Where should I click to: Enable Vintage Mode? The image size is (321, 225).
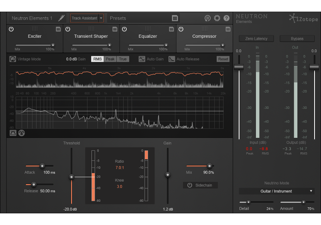pos(13,59)
